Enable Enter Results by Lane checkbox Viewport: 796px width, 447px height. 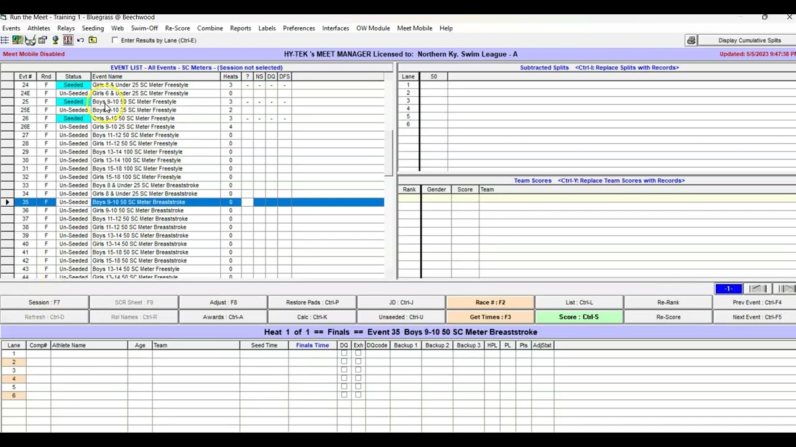[x=115, y=40]
